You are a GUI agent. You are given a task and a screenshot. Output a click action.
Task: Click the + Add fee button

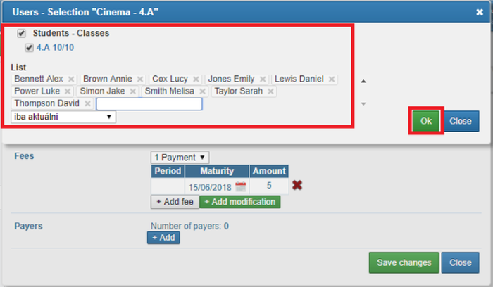pyautogui.click(x=174, y=202)
